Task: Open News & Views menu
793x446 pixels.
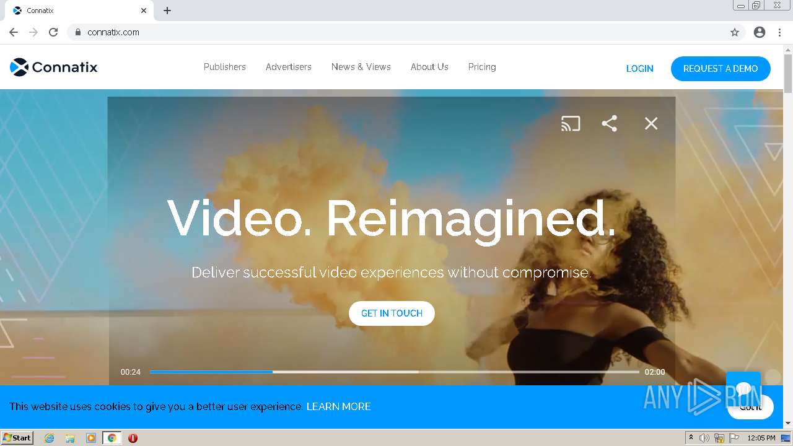Action: pos(361,67)
